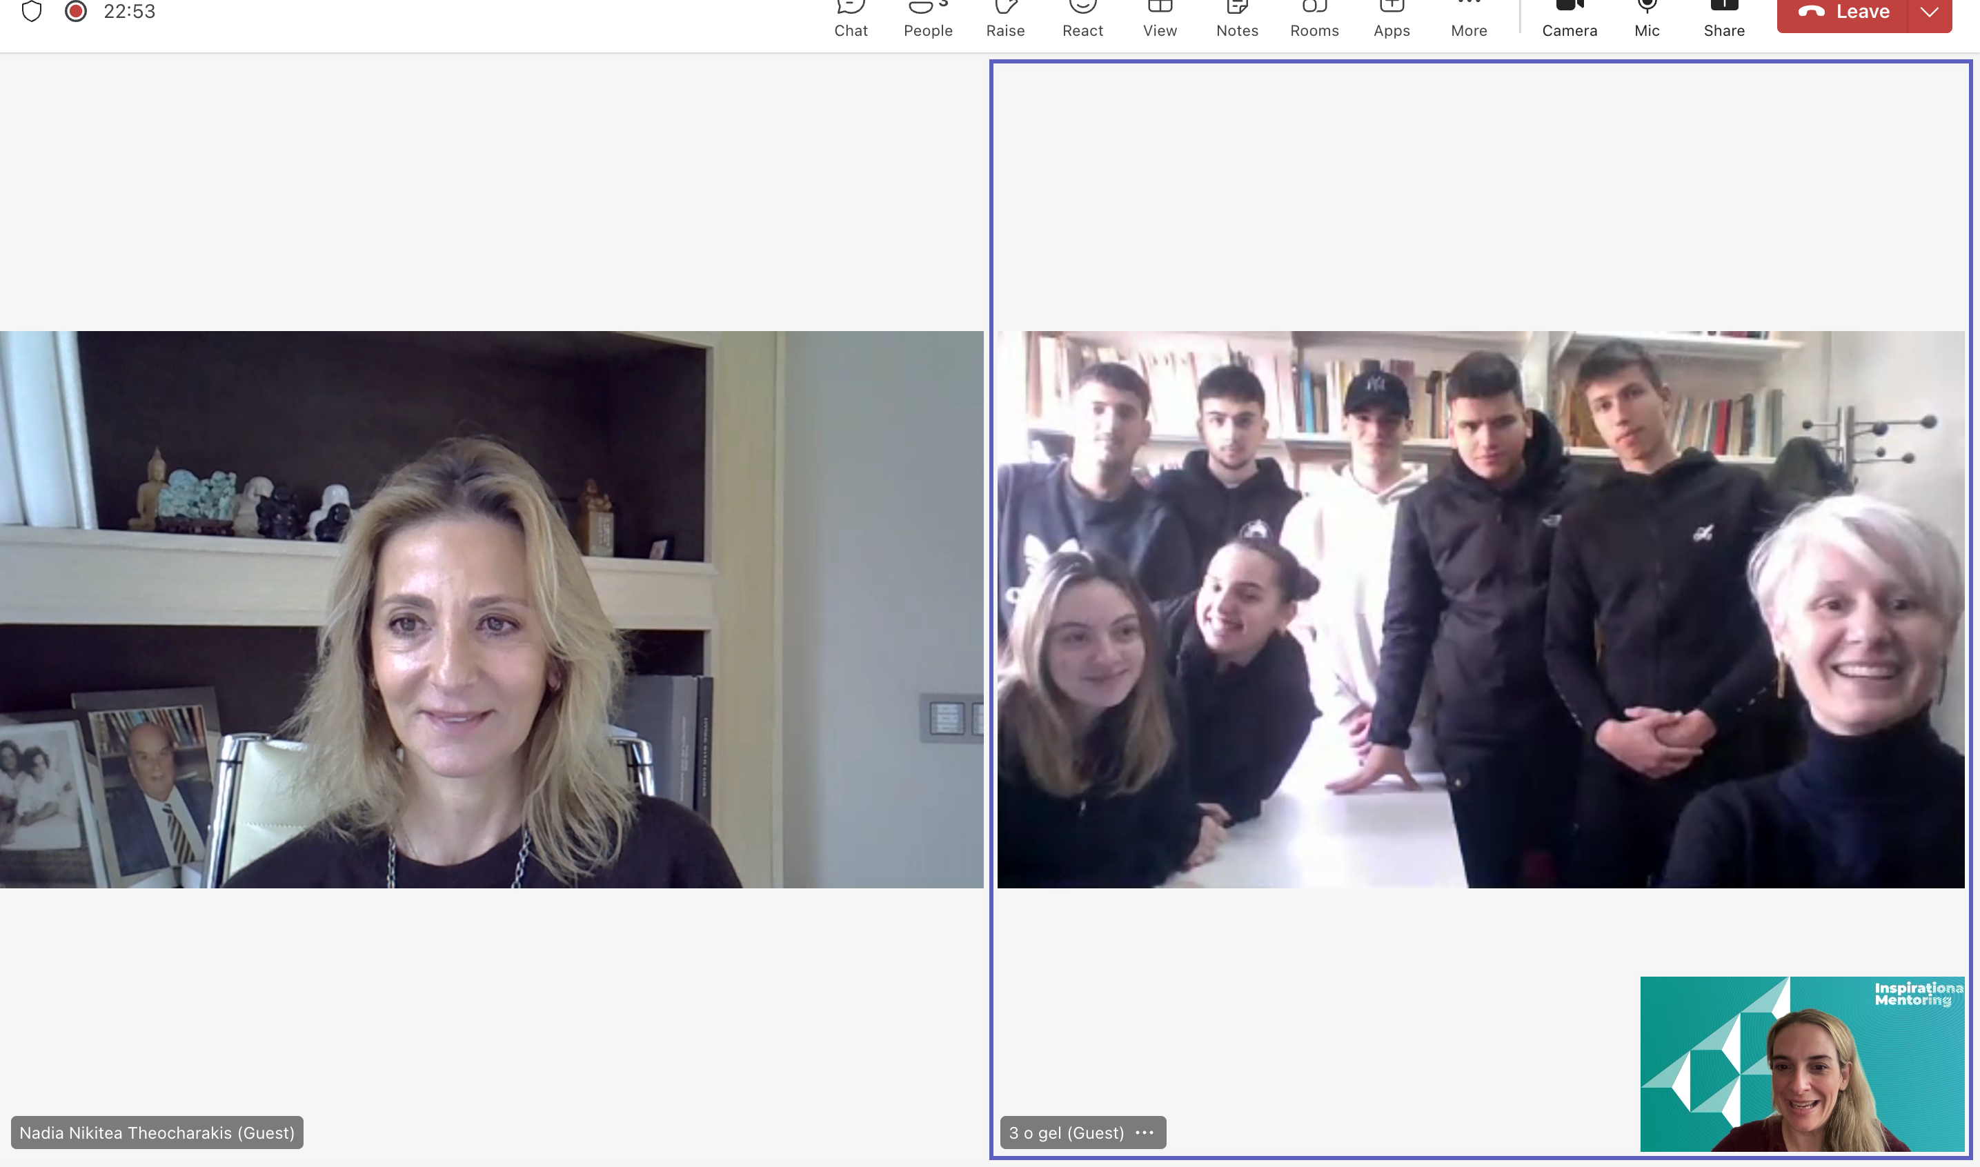This screenshot has height=1167, width=1980.
Task: Click the Inspirational Mentoring self-view thumbnail
Action: tap(1801, 1063)
